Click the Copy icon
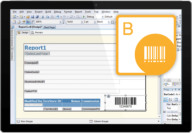The width and height of the screenshot is (192, 133). 47,17
